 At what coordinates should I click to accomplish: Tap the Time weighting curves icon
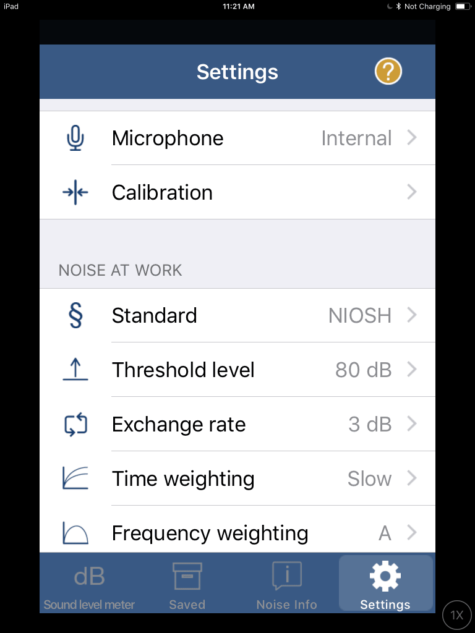point(74,478)
